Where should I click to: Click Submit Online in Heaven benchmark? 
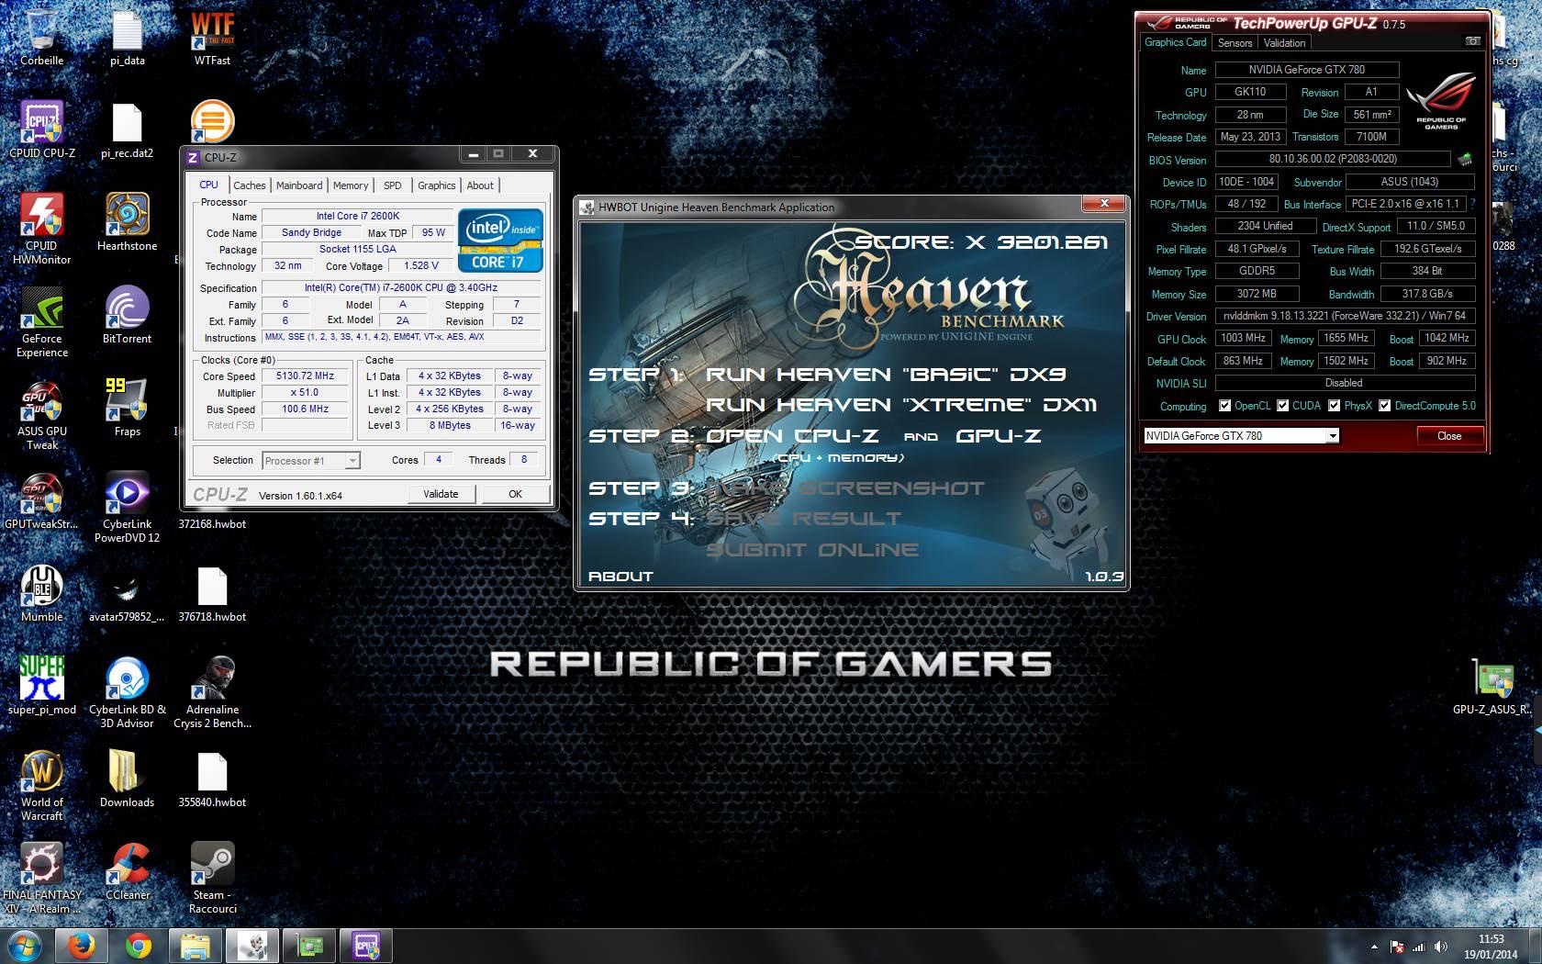(812, 550)
